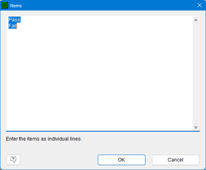Click on the highlighted word Pass
The image size is (206, 170).
[15, 20]
